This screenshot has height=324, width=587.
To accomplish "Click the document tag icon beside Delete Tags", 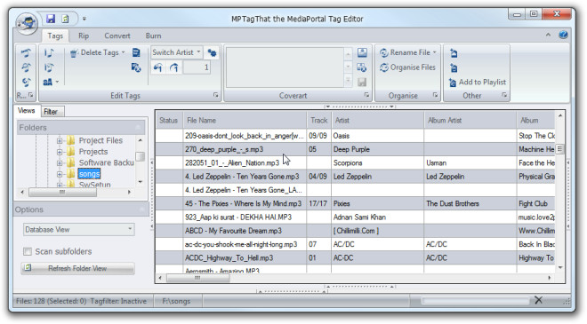I will [136, 52].
